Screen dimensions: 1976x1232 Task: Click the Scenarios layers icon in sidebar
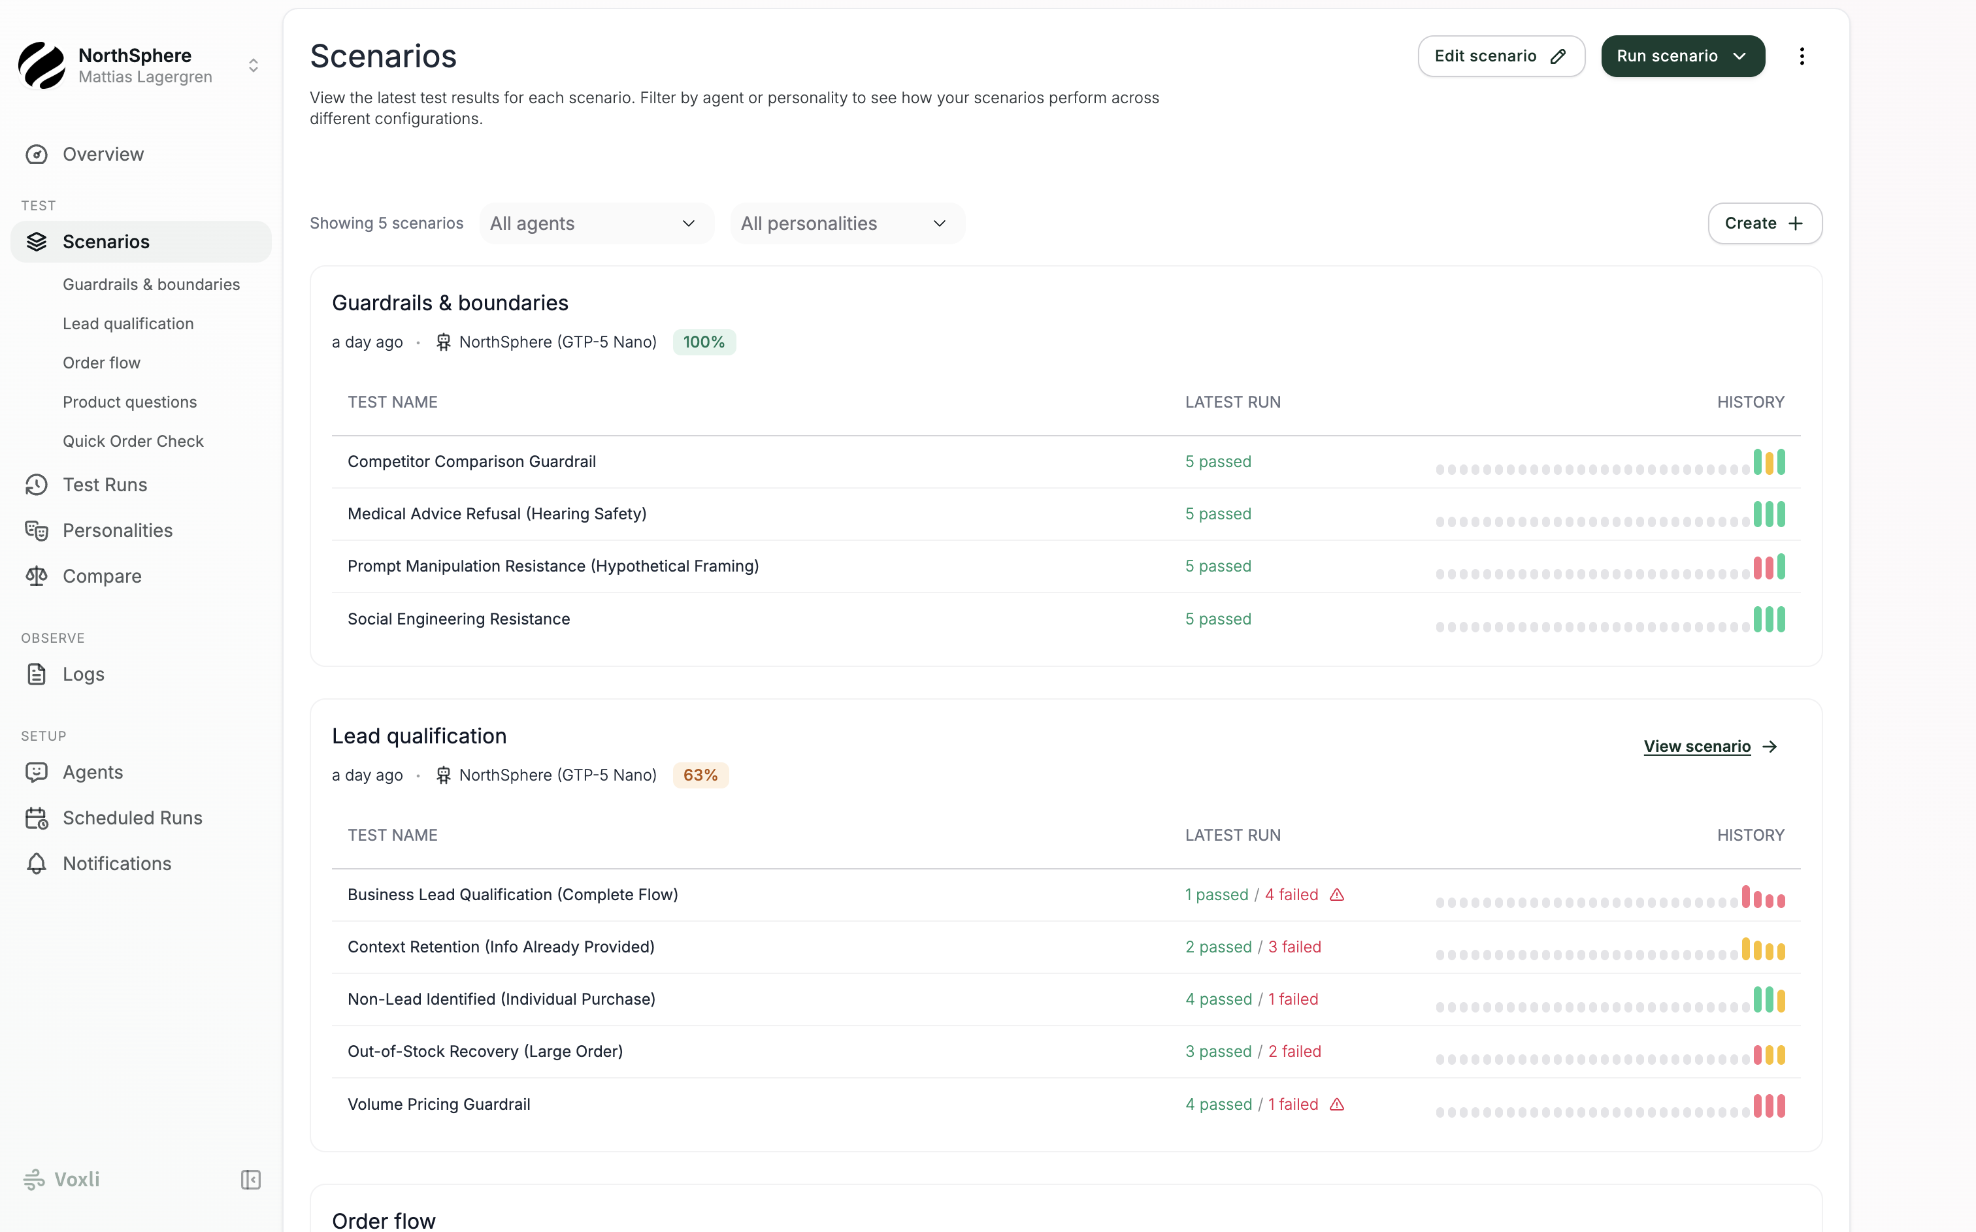[x=37, y=241]
